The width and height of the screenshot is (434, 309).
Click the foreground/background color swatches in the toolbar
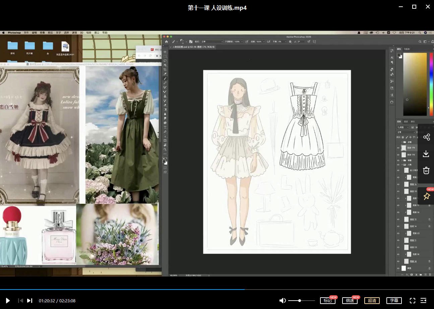165,161
